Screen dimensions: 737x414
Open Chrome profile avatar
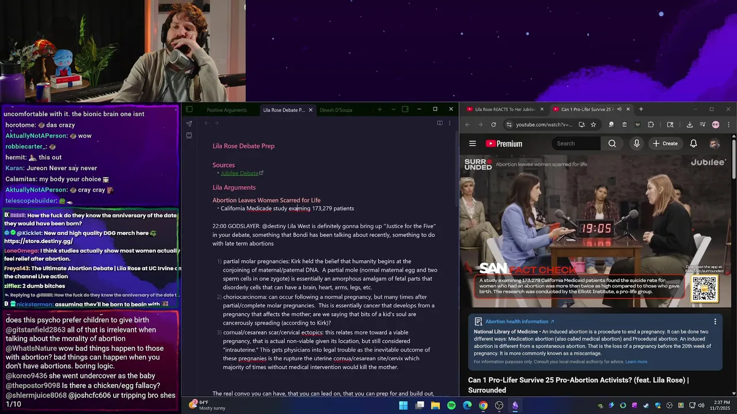[x=716, y=124]
